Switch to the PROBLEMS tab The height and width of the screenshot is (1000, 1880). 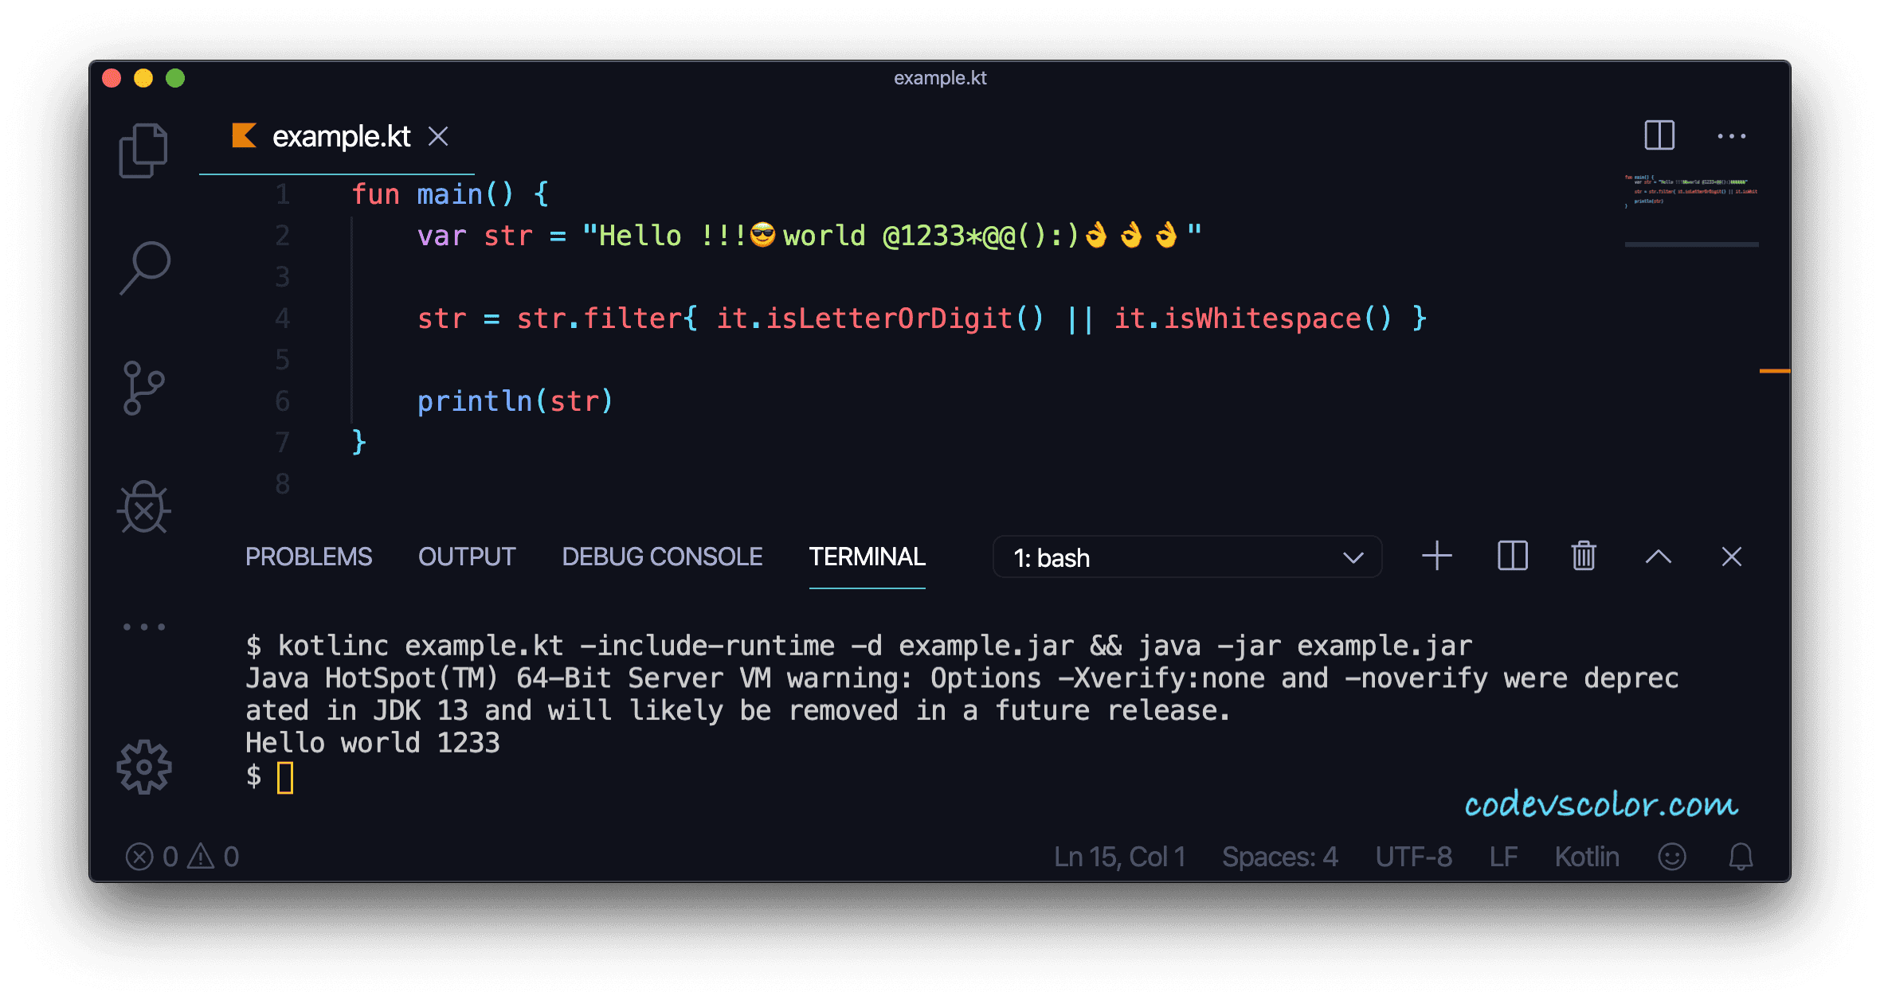pos(308,557)
